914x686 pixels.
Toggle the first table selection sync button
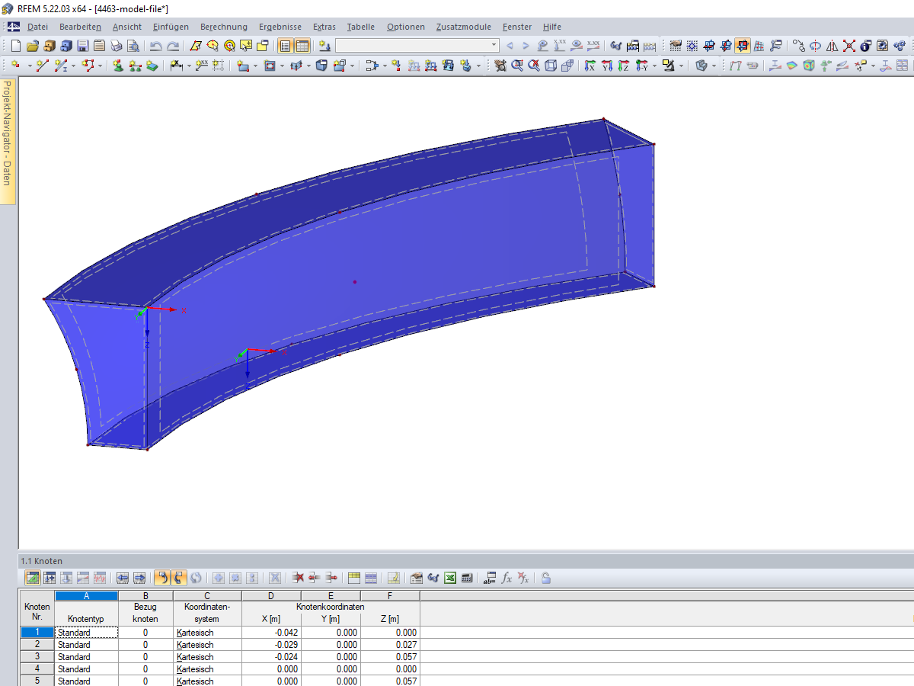click(161, 578)
